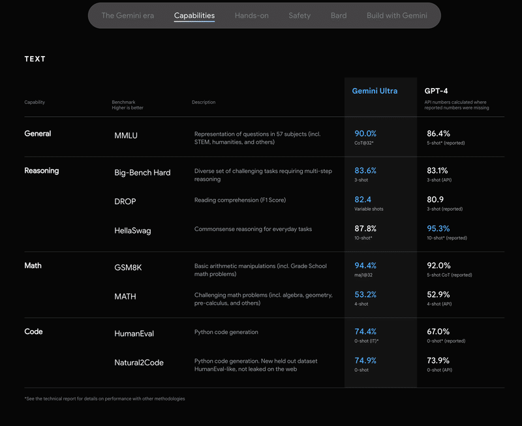The image size is (522, 426).
Task: Click the 5-shot CoT (reported) note
Action: pyautogui.click(x=450, y=275)
